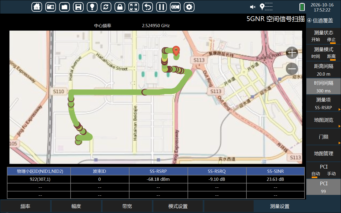341x213 pixels.
Task: Click the undo return arrow icon
Action: click(x=148, y=7)
